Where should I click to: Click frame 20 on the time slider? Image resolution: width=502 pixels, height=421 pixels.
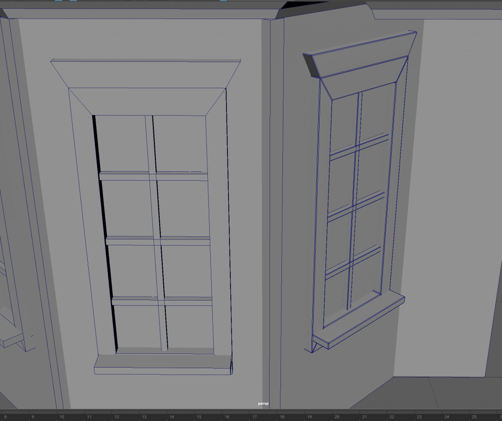coord(336,416)
